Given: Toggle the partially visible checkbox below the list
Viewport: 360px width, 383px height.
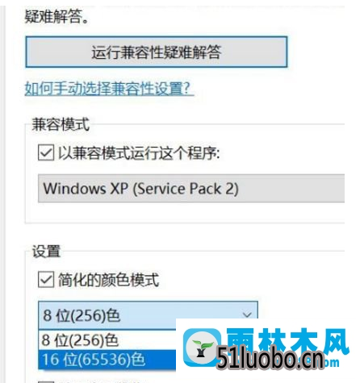Looking at the screenshot, I should coord(46,381).
